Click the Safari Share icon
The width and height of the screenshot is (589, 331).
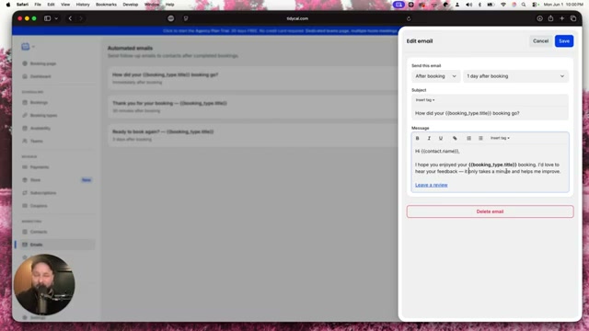point(550,18)
